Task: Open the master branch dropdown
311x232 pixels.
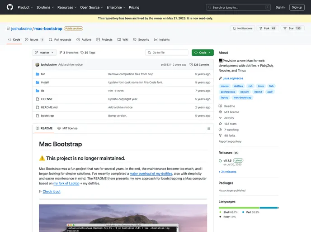Action: click(44, 53)
